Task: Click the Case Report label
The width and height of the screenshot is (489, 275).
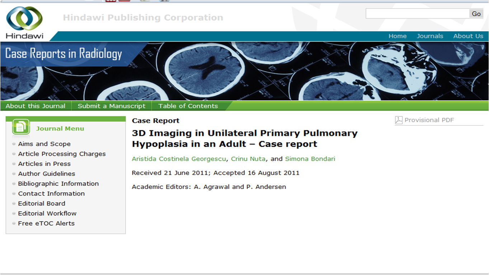Action: [155, 121]
